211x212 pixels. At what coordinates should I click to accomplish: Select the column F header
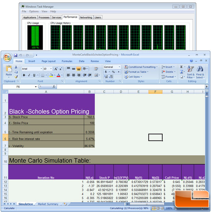tap(155, 92)
